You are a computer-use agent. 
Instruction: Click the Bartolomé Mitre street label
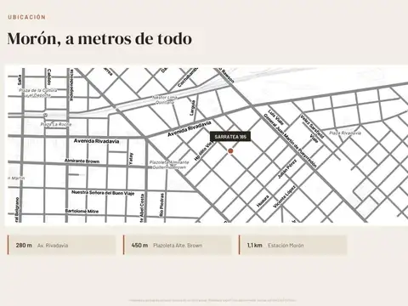pos(82,212)
